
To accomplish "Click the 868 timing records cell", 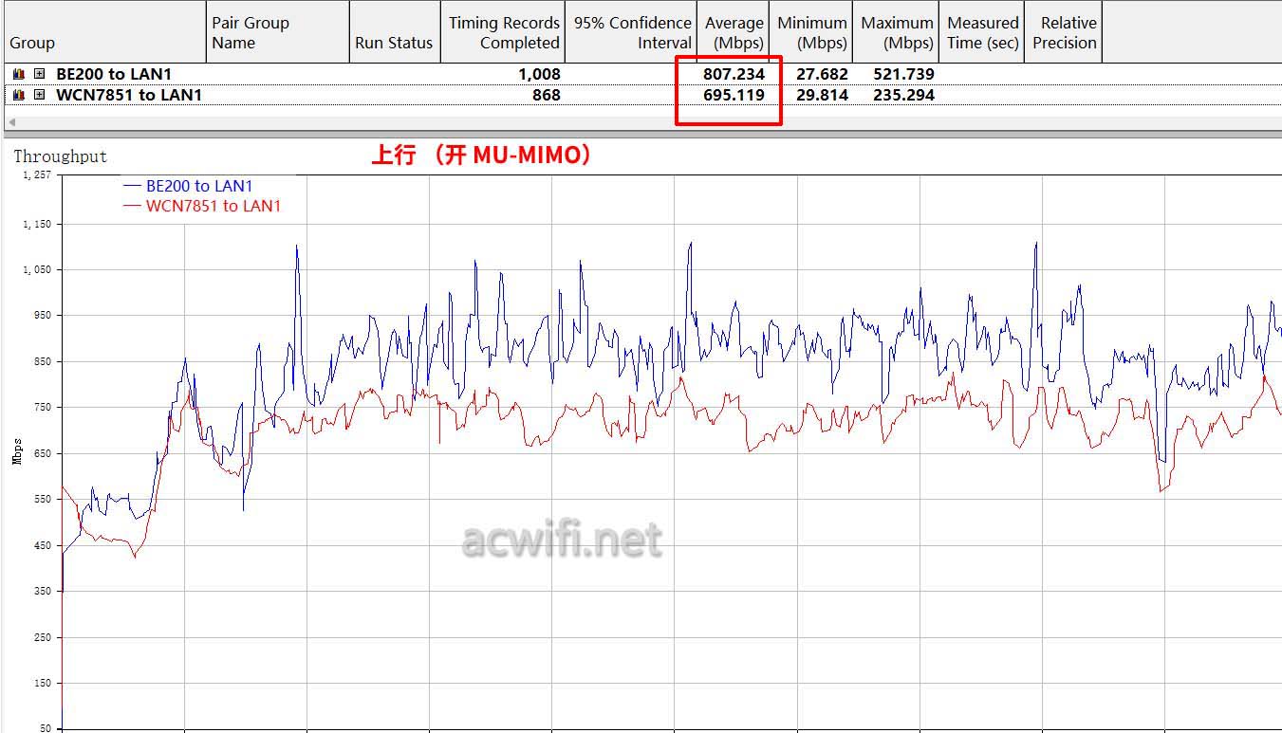I will 547,95.
